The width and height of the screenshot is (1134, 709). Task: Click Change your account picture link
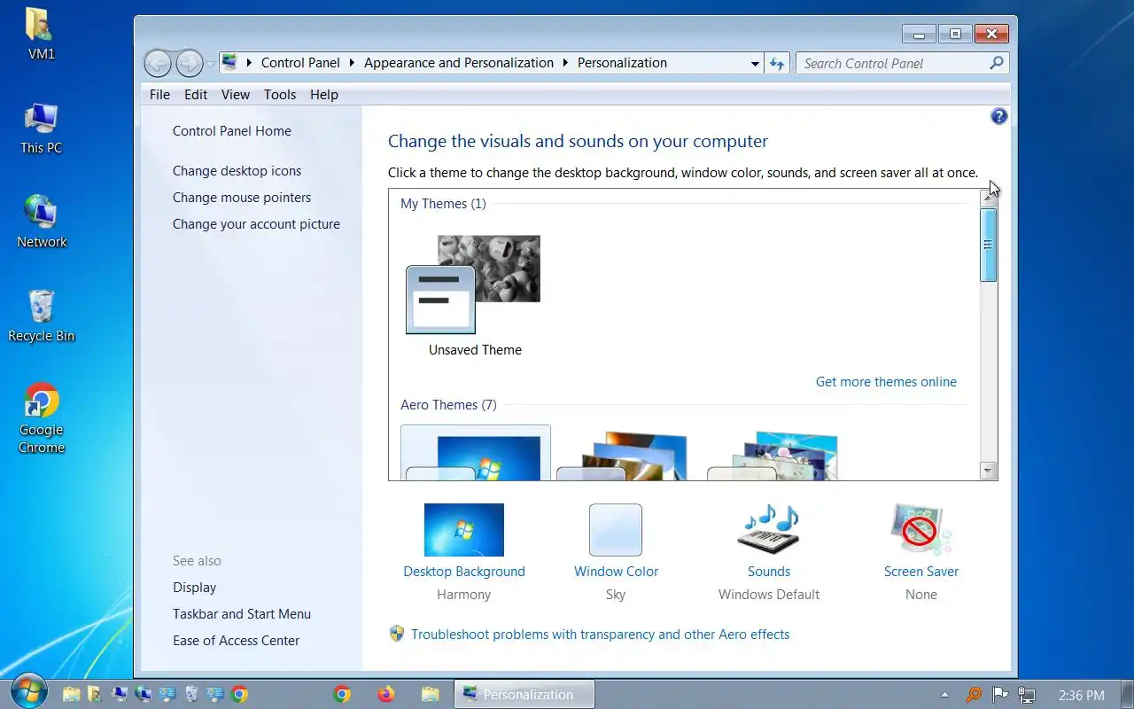[x=256, y=224]
